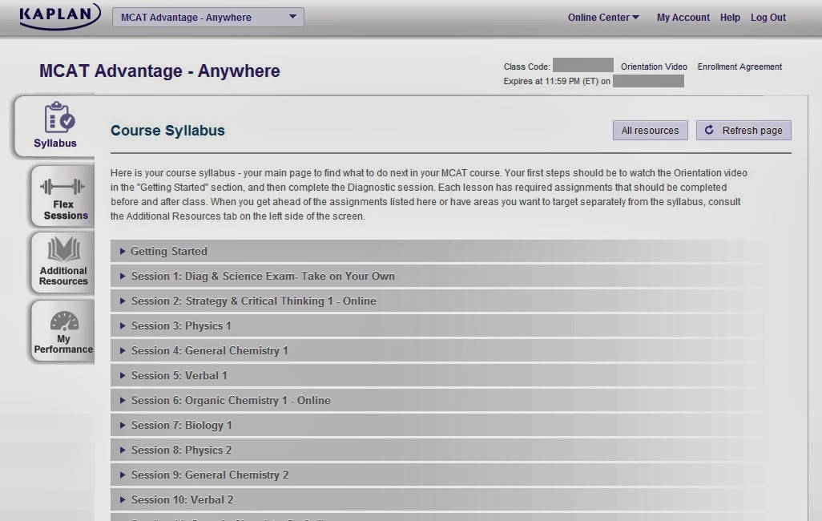Click 'Session 10: Verbal 2' title

(182, 500)
